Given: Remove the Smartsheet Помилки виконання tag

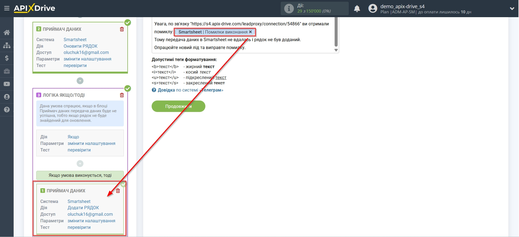Looking at the screenshot, I should click(x=250, y=32).
